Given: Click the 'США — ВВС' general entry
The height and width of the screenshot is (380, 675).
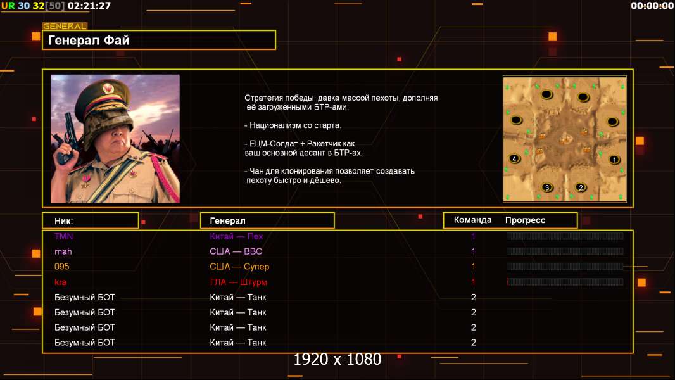Looking at the screenshot, I should point(236,251).
